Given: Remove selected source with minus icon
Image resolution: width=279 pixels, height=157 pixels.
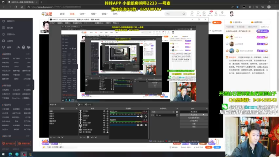Looking at the screenshot, I should (84, 137).
